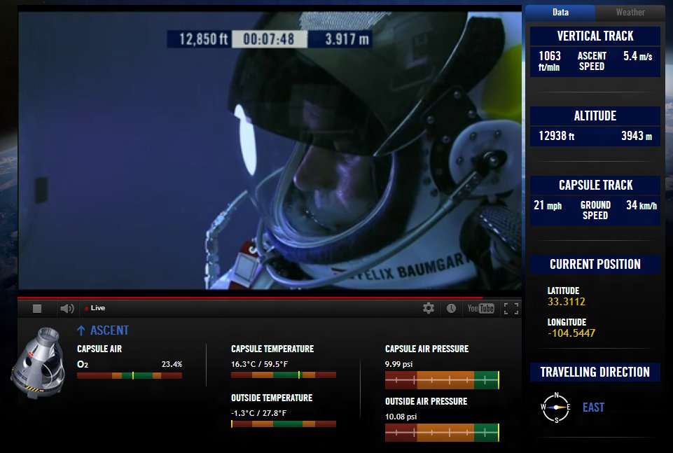This screenshot has height=453, width=673.
Task: Switch to the Weather tab
Action: click(x=630, y=12)
